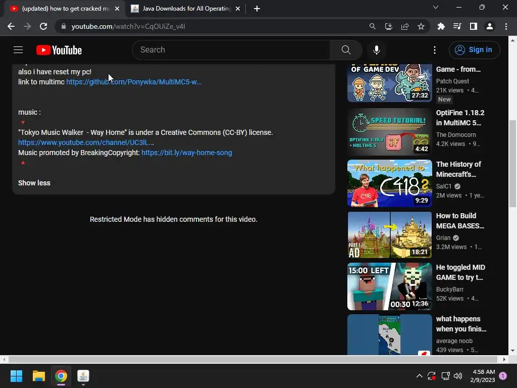Image resolution: width=517 pixels, height=388 pixels.
Task: Open the MultiMC github link
Action: point(134,82)
